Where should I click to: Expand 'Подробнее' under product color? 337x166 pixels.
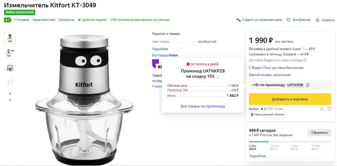tap(160, 49)
